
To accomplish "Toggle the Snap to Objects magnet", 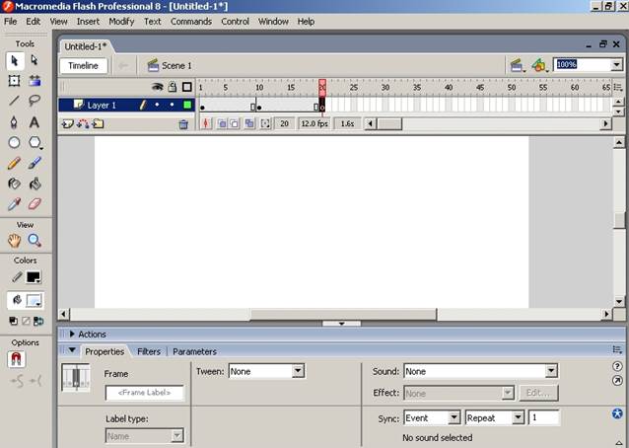I will [16, 359].
